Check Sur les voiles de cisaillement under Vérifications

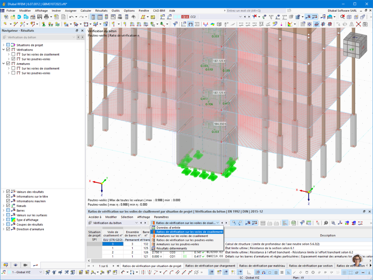(13, 54)
